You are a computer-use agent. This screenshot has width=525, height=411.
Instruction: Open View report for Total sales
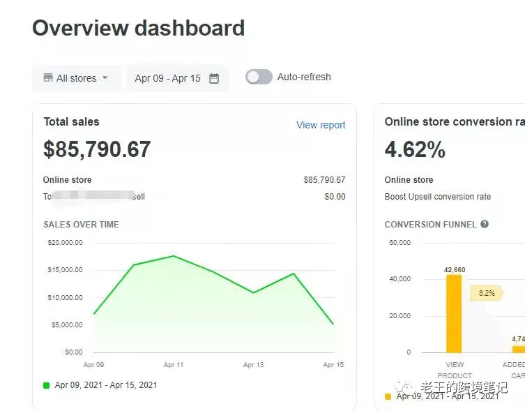tap(321, 125)
